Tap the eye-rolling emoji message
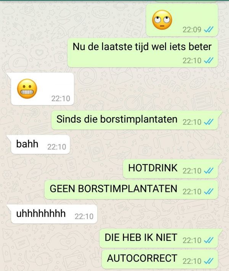This screenshot has height=271, width=229. coord(182,20)
